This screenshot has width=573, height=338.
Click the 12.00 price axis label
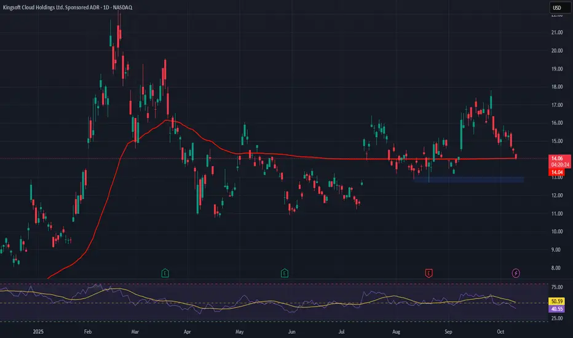pos(557,195)
